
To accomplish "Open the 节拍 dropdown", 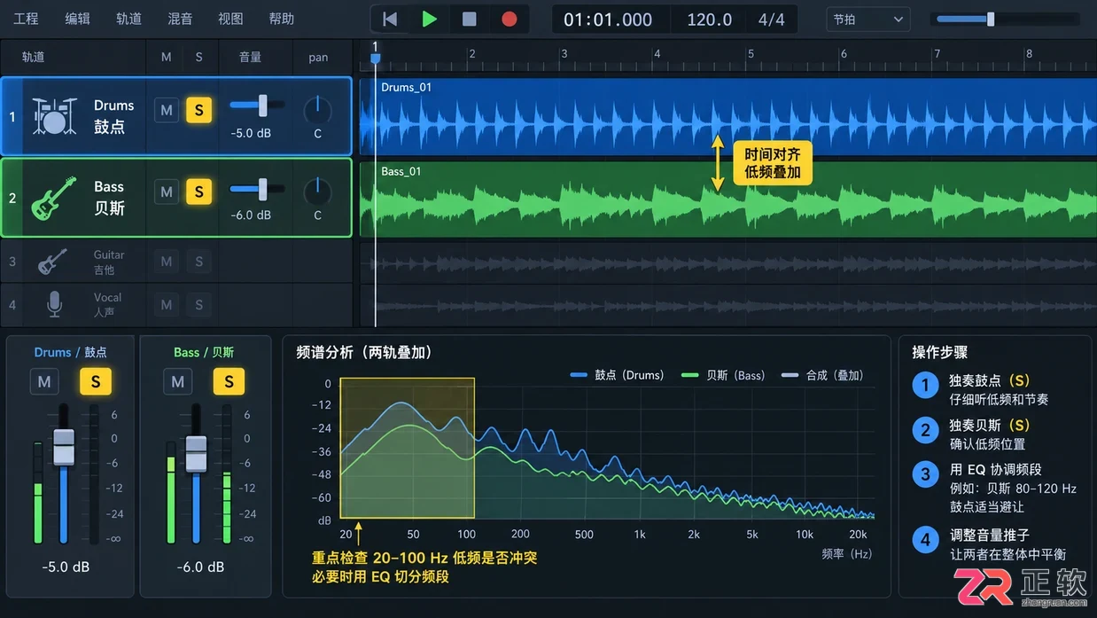I will tap(867, 19).
